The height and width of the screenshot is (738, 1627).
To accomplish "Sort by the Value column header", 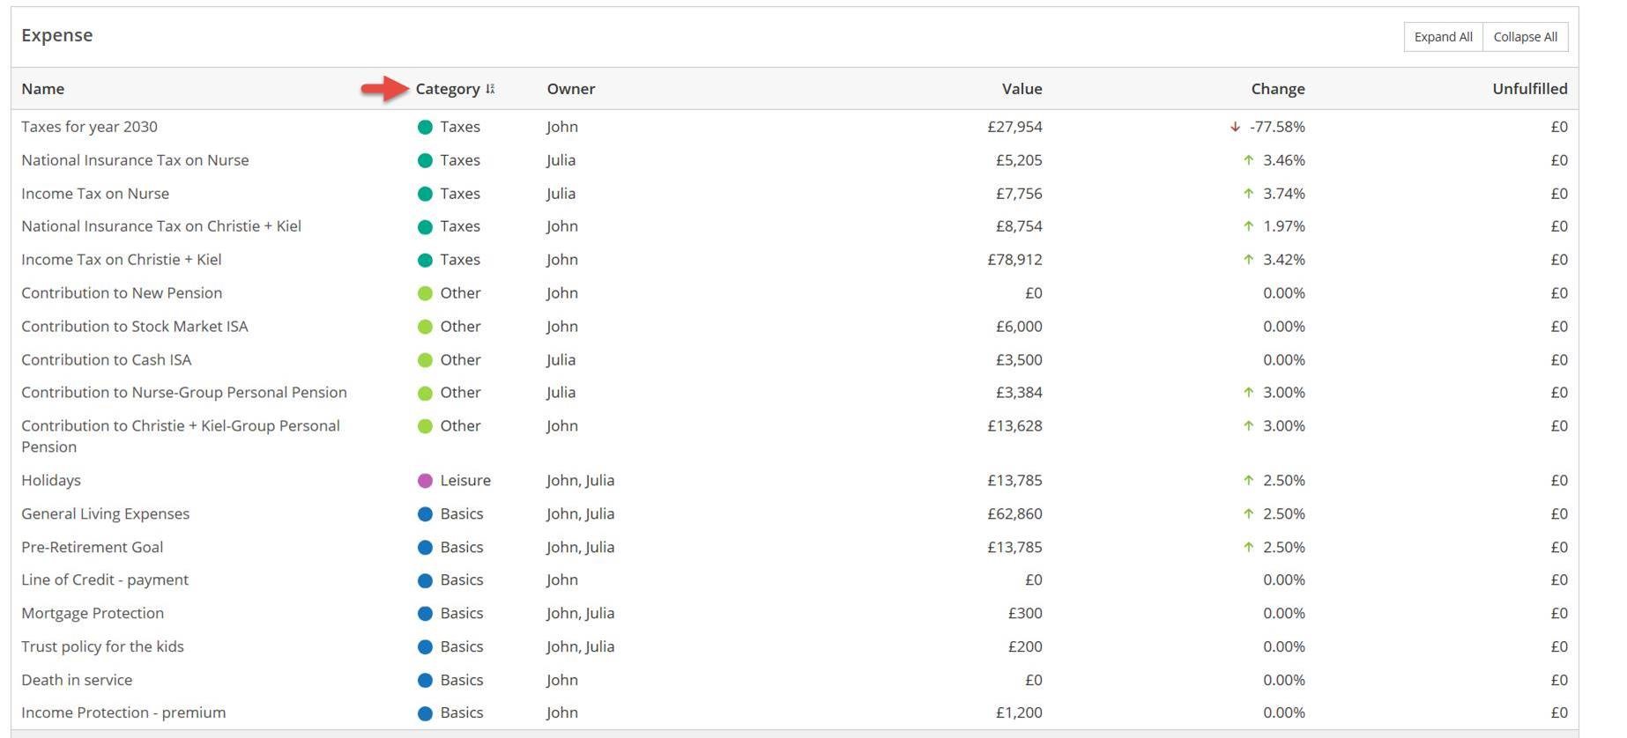I will click(x=1022, y=89).
